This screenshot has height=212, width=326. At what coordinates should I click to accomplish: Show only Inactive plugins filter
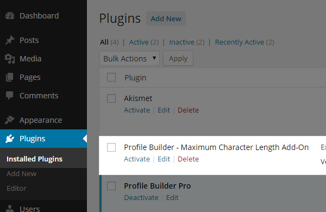(182, 42)
